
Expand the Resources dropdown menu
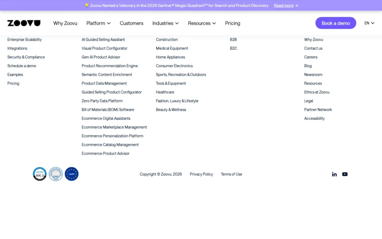[x=202, y=23]
